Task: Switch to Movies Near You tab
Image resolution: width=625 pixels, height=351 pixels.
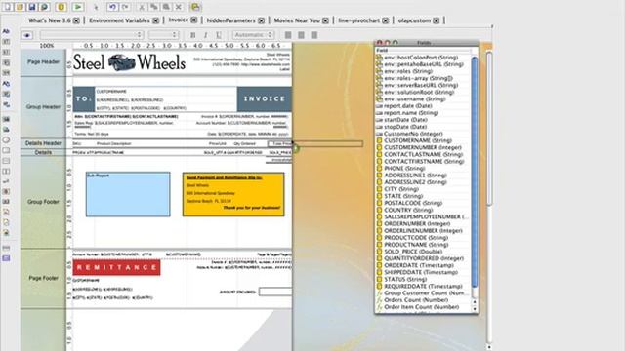Action: [297, 20]
